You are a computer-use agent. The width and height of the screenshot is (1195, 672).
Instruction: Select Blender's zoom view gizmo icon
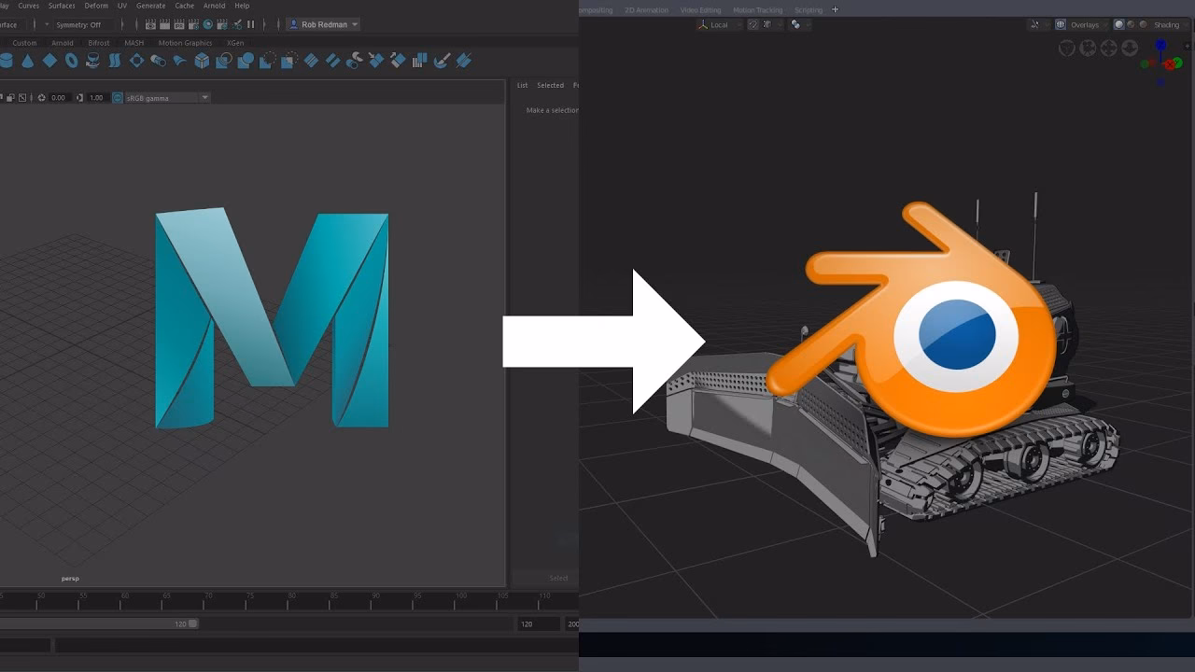[x=1130, y=48]
